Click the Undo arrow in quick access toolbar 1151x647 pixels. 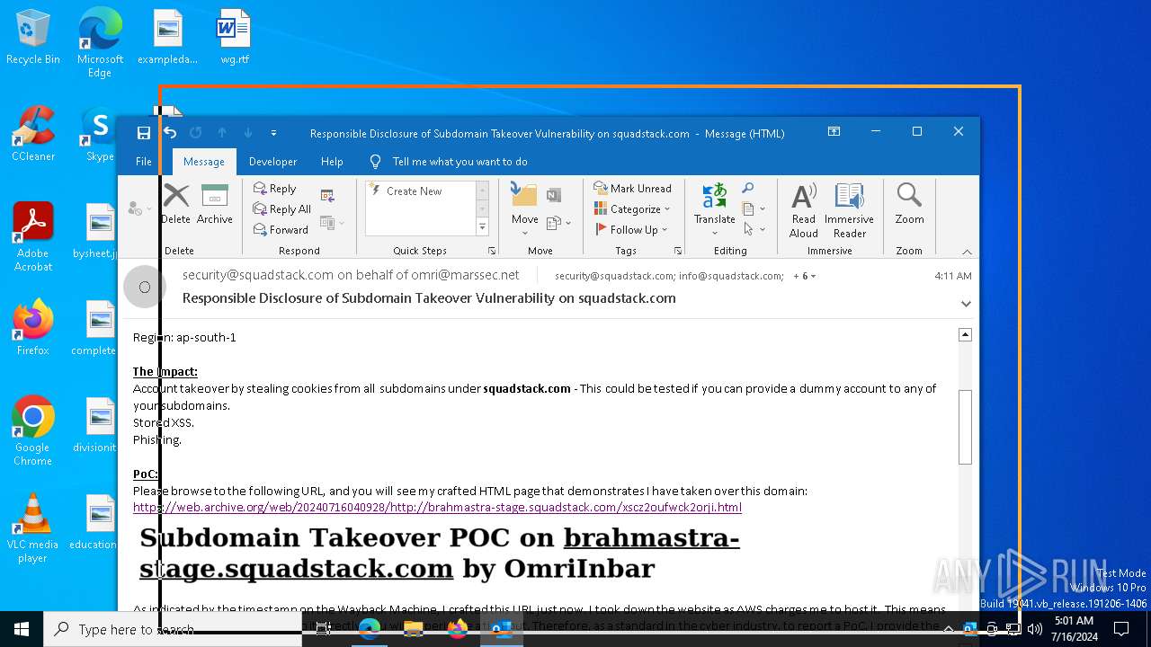pyautogui.click(x=170, y=133)
